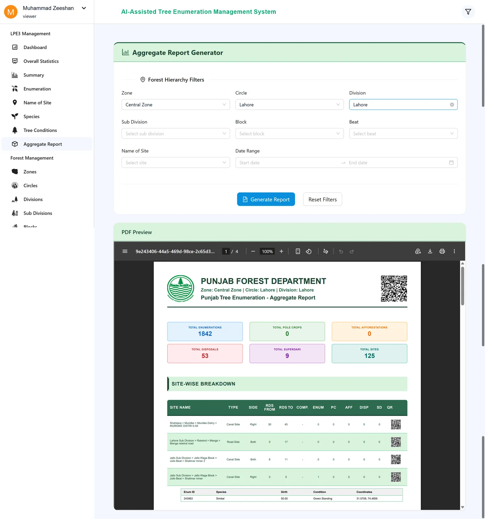The width and height of the screenshot is (485, 519).
Task: Click the PDF page number box
Action: click(226, 251)
